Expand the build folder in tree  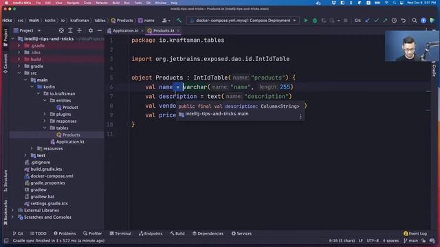point(19,59)
